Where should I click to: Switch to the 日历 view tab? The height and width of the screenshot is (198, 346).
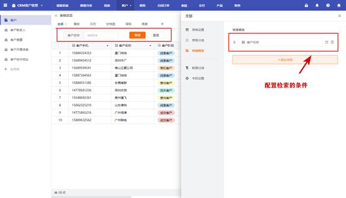click(x=93, y=24)
